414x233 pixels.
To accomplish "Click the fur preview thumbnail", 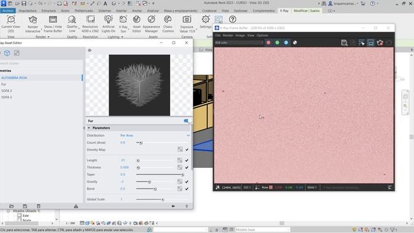I will point(140,85).
